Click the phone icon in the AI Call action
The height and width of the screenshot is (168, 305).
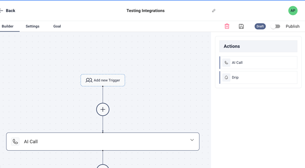pyautogui.click(x=226, y=63)
